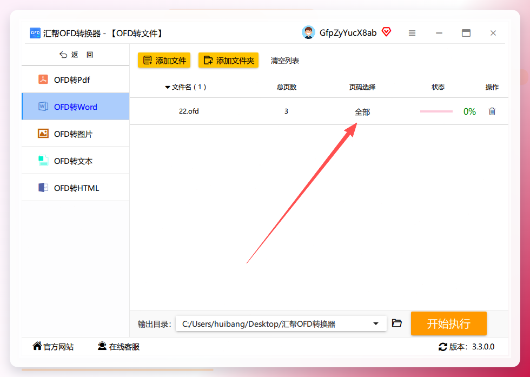Click the OFD app logo icon

click(35, 33)
